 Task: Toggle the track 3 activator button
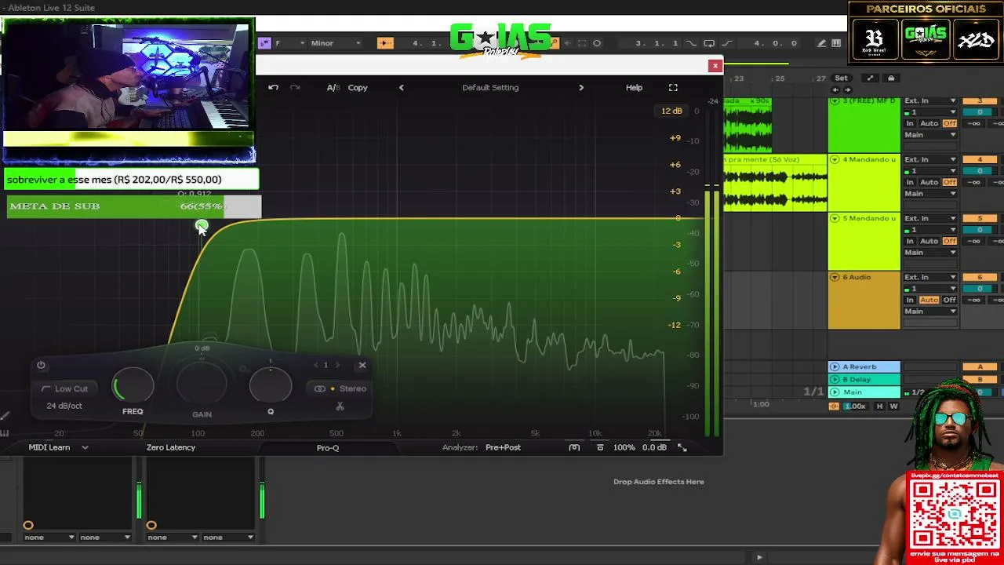[x=979, y=101]
